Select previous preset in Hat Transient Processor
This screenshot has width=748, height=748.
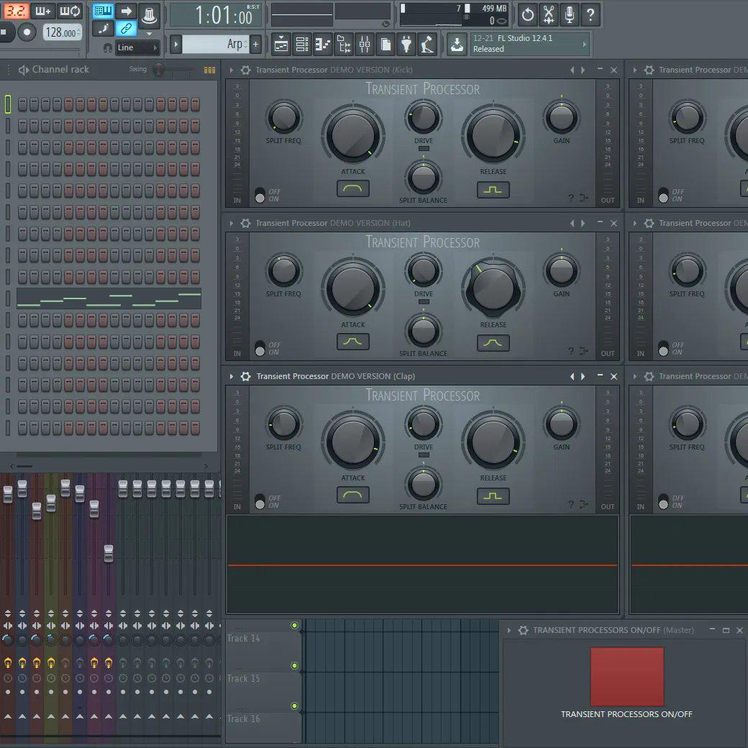[x=572, y=223]
